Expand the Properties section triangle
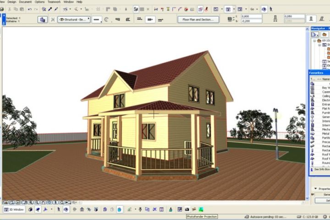Viewport: 330px width, 220px height. pyautogui.click(x=315, y=189)
